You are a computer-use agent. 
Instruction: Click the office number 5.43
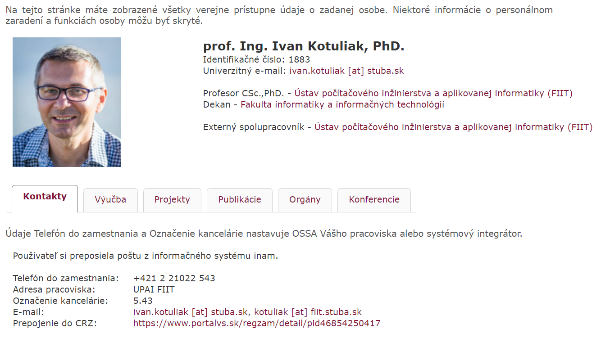point(143,301)
